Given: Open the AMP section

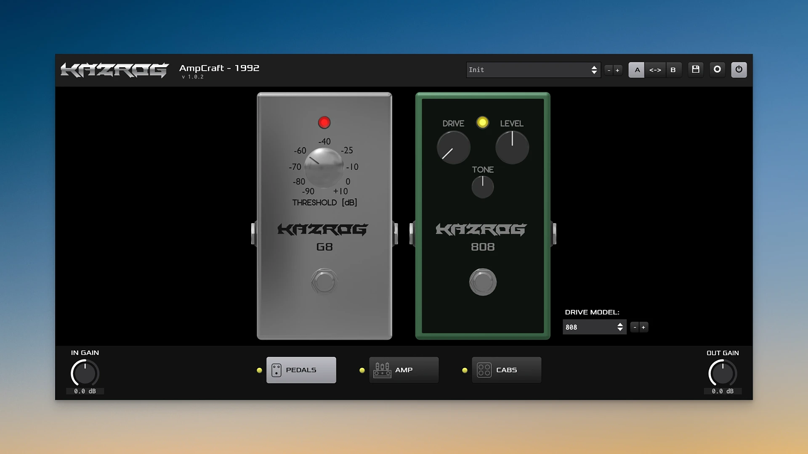Looking at the screenshot, I should (x=403, y=370).
